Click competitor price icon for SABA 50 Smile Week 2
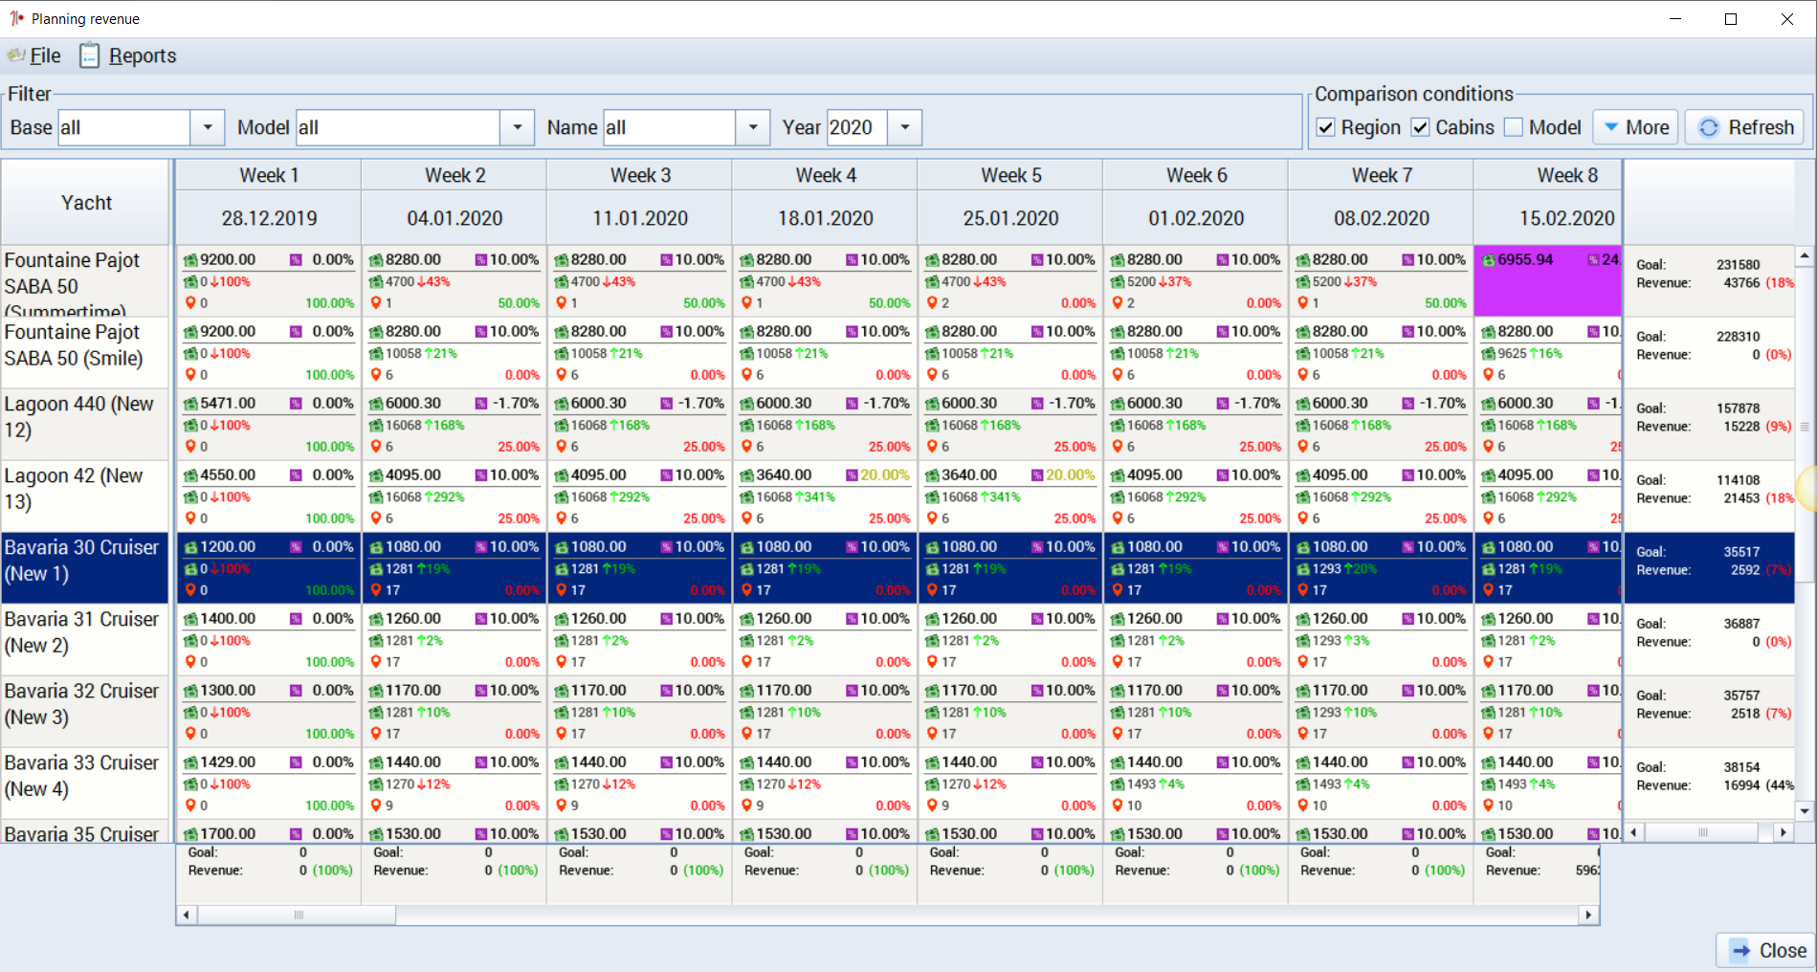The image size is (1817, 972). pyautogui.click(x=376, y=354)
